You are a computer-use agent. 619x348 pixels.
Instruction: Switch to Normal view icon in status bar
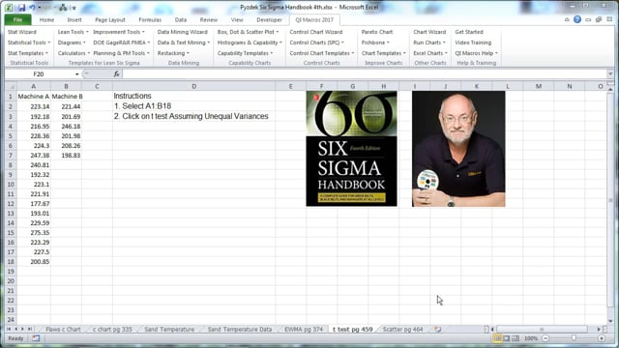pyautogui.click(x=497, y=338)
